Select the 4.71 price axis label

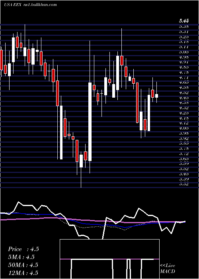click(x=184, y=78)
